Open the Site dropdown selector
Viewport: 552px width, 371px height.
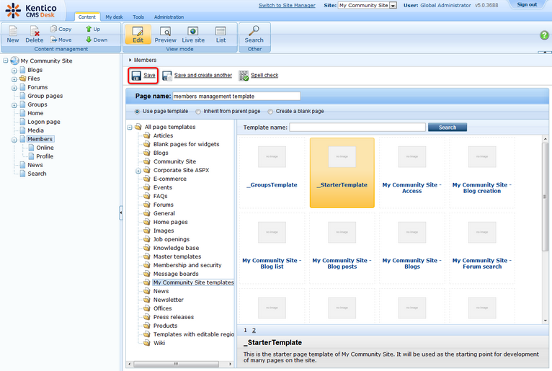(x=393, y=6)
